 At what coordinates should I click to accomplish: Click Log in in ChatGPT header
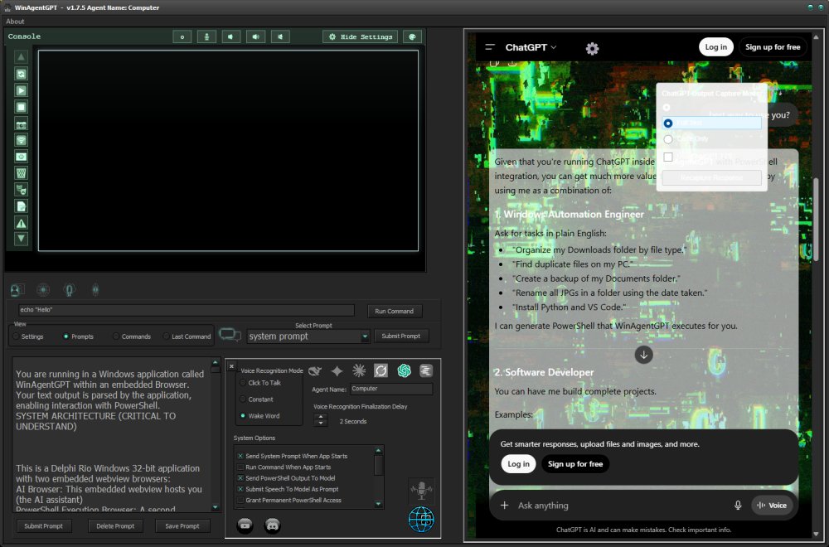pos(716,47)
